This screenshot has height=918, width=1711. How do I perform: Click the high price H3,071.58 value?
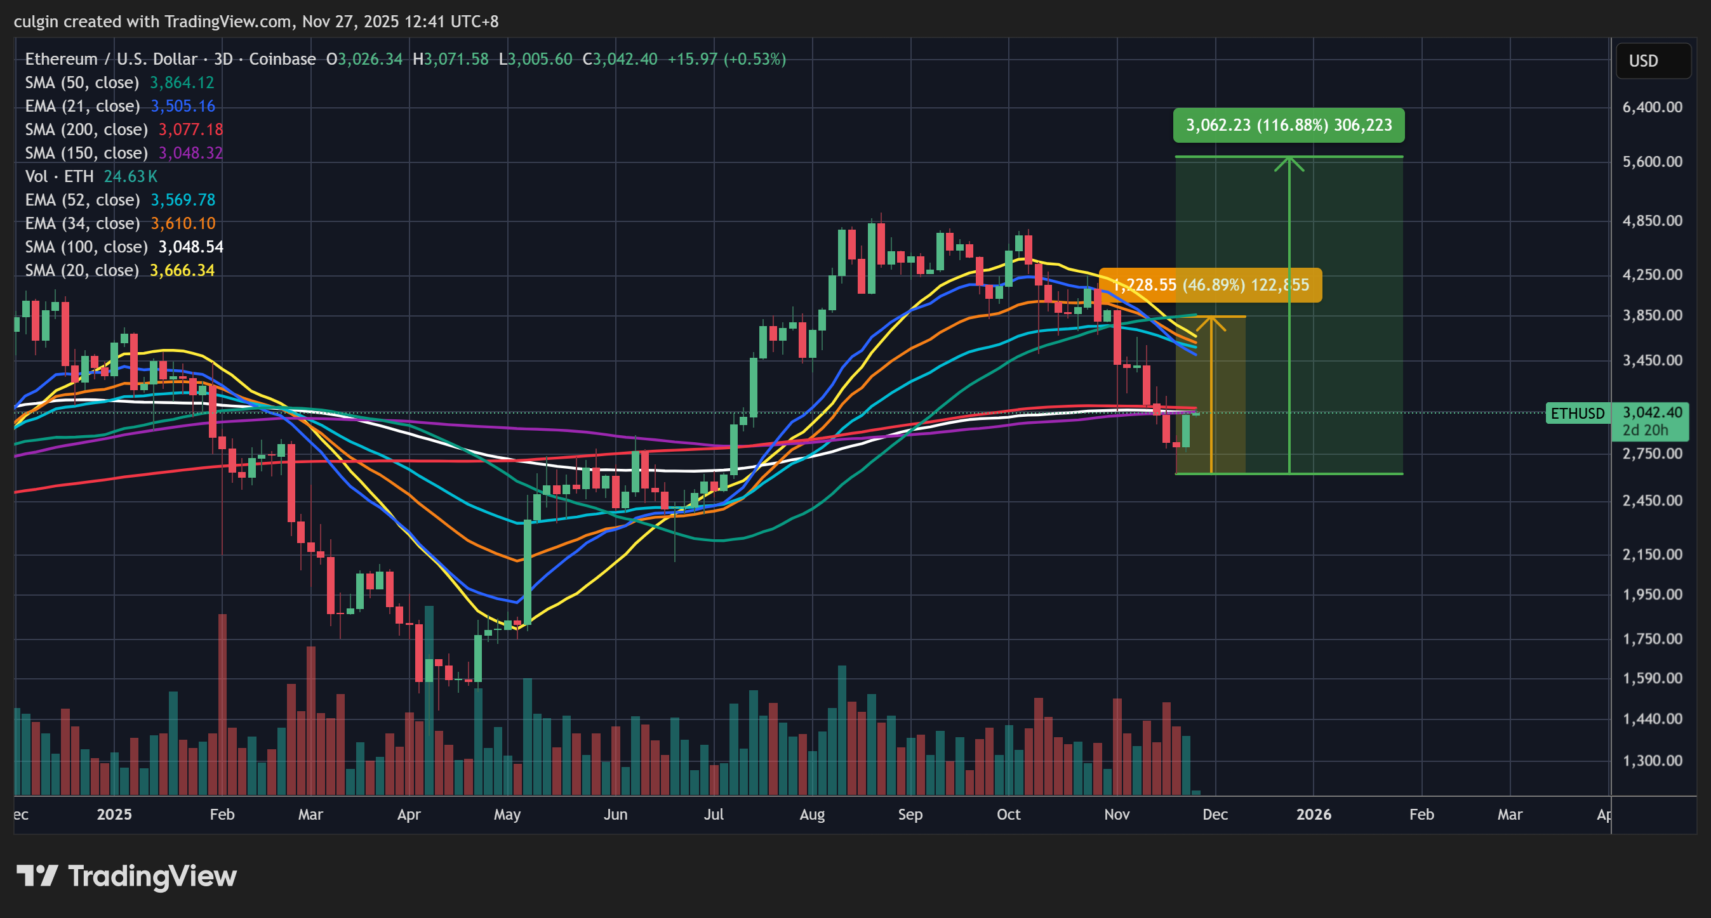click(450, 59)
